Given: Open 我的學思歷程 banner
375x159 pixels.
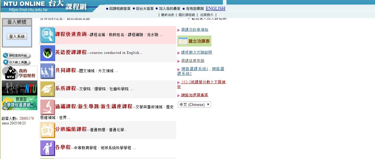Looking at the screenshot, I should [x=20, y=73].
